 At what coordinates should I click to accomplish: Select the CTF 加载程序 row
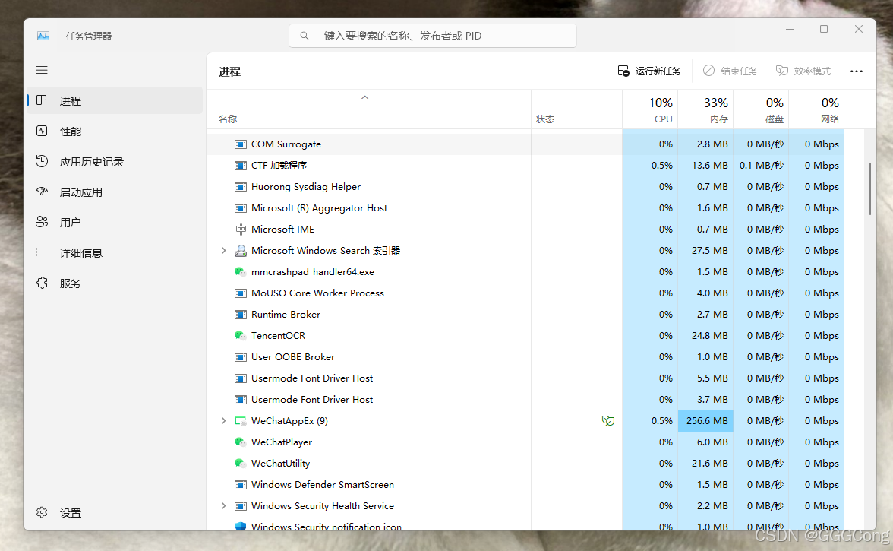click(x=525, y=165)
